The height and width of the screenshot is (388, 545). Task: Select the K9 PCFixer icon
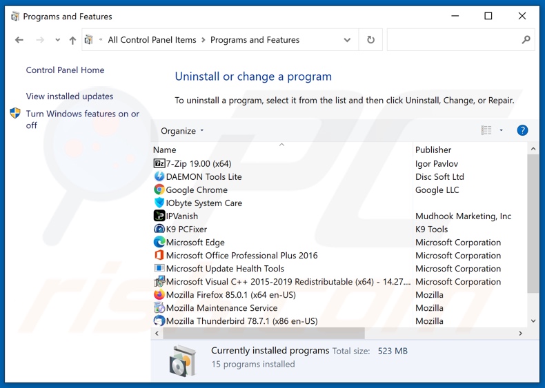pos(159,229)
